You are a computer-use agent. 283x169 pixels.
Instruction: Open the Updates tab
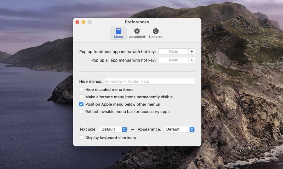[x=156, y=33]
